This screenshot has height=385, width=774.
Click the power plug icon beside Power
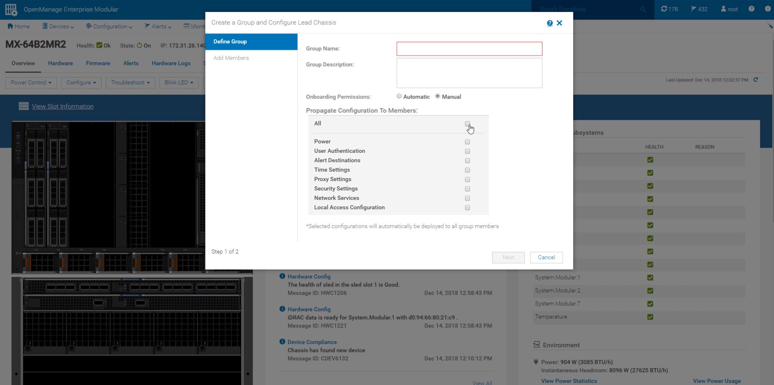click(x=536, y=362)
